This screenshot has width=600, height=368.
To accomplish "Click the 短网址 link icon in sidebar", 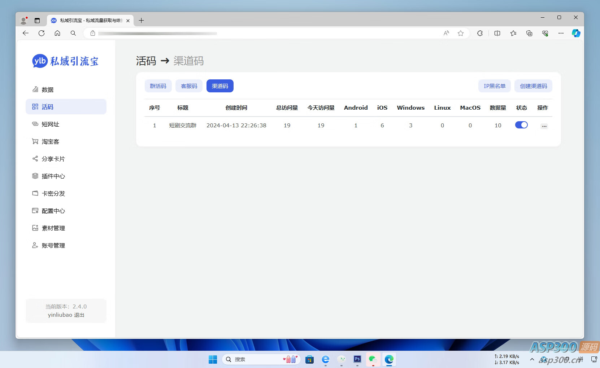I will [x=35, y=124].
